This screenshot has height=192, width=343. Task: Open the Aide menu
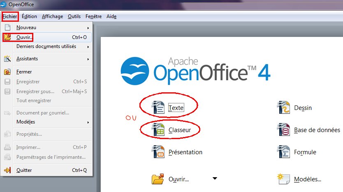111,16
